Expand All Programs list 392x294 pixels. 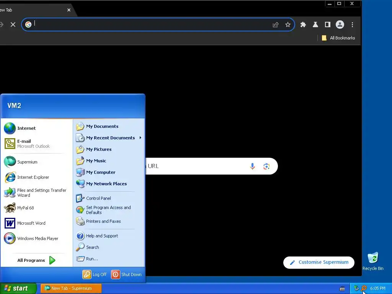pos(37,260)
